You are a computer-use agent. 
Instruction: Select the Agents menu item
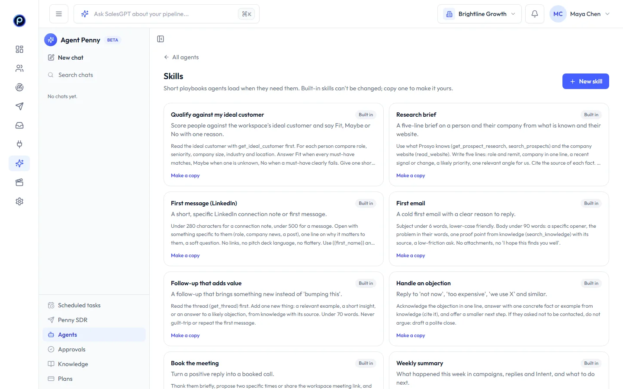94,335
